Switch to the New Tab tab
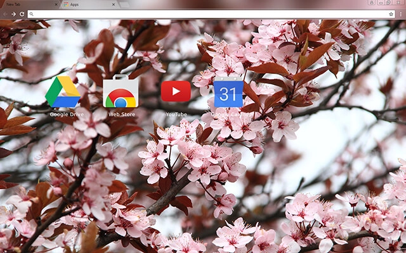The width and height of the screenshot is (406, 253). click(x=29, y=4)
